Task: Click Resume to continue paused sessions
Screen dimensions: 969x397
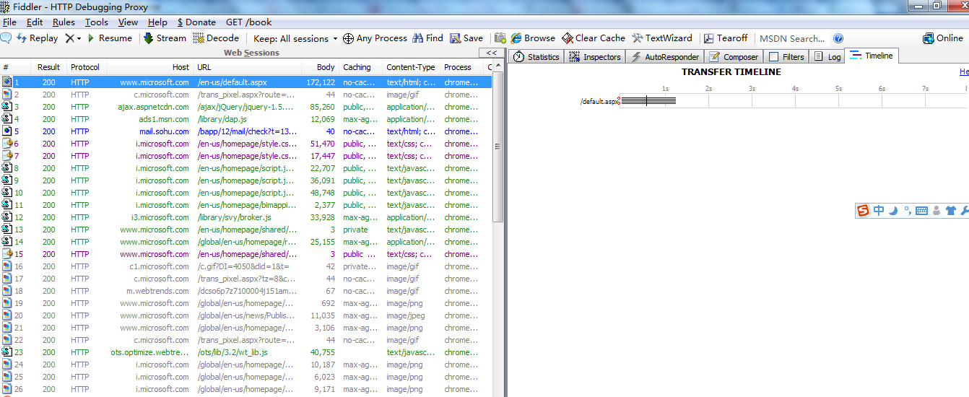Action: [110, 38]
